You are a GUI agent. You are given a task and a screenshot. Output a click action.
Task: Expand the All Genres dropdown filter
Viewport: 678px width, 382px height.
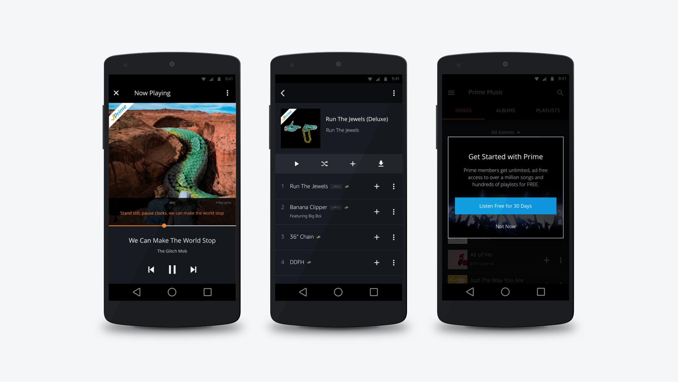tap(505, 132)
